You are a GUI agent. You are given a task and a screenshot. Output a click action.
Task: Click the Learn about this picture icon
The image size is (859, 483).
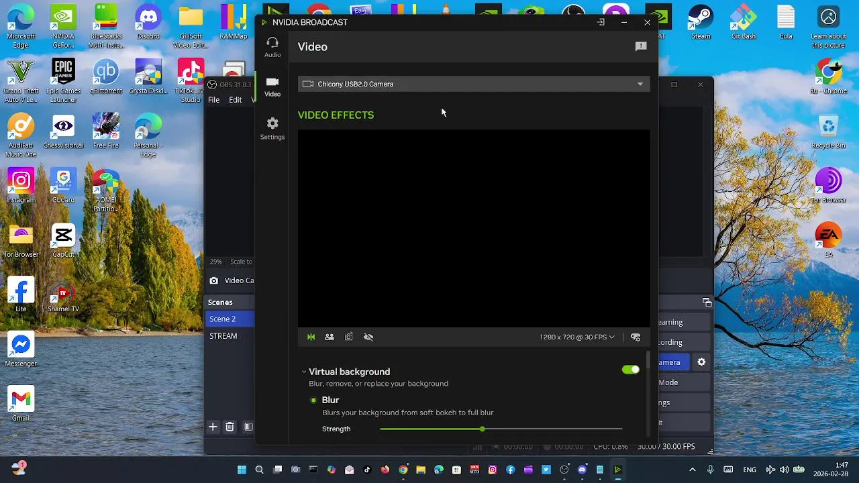pyautogui.click(x=828, y=27)
